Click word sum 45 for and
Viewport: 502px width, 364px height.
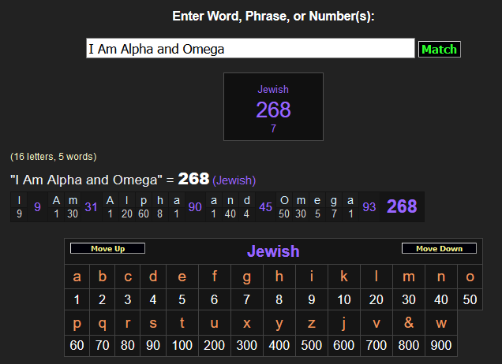click(265, 207)
